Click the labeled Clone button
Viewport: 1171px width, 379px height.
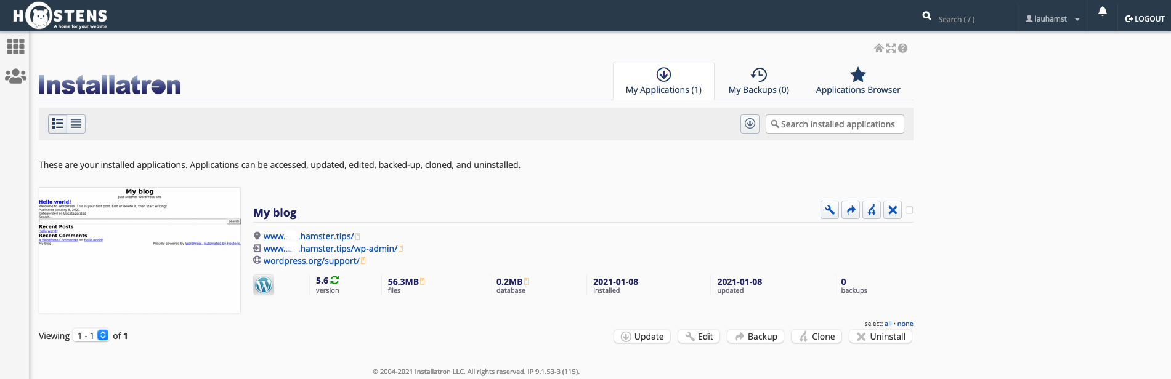(x=816, y=337)
